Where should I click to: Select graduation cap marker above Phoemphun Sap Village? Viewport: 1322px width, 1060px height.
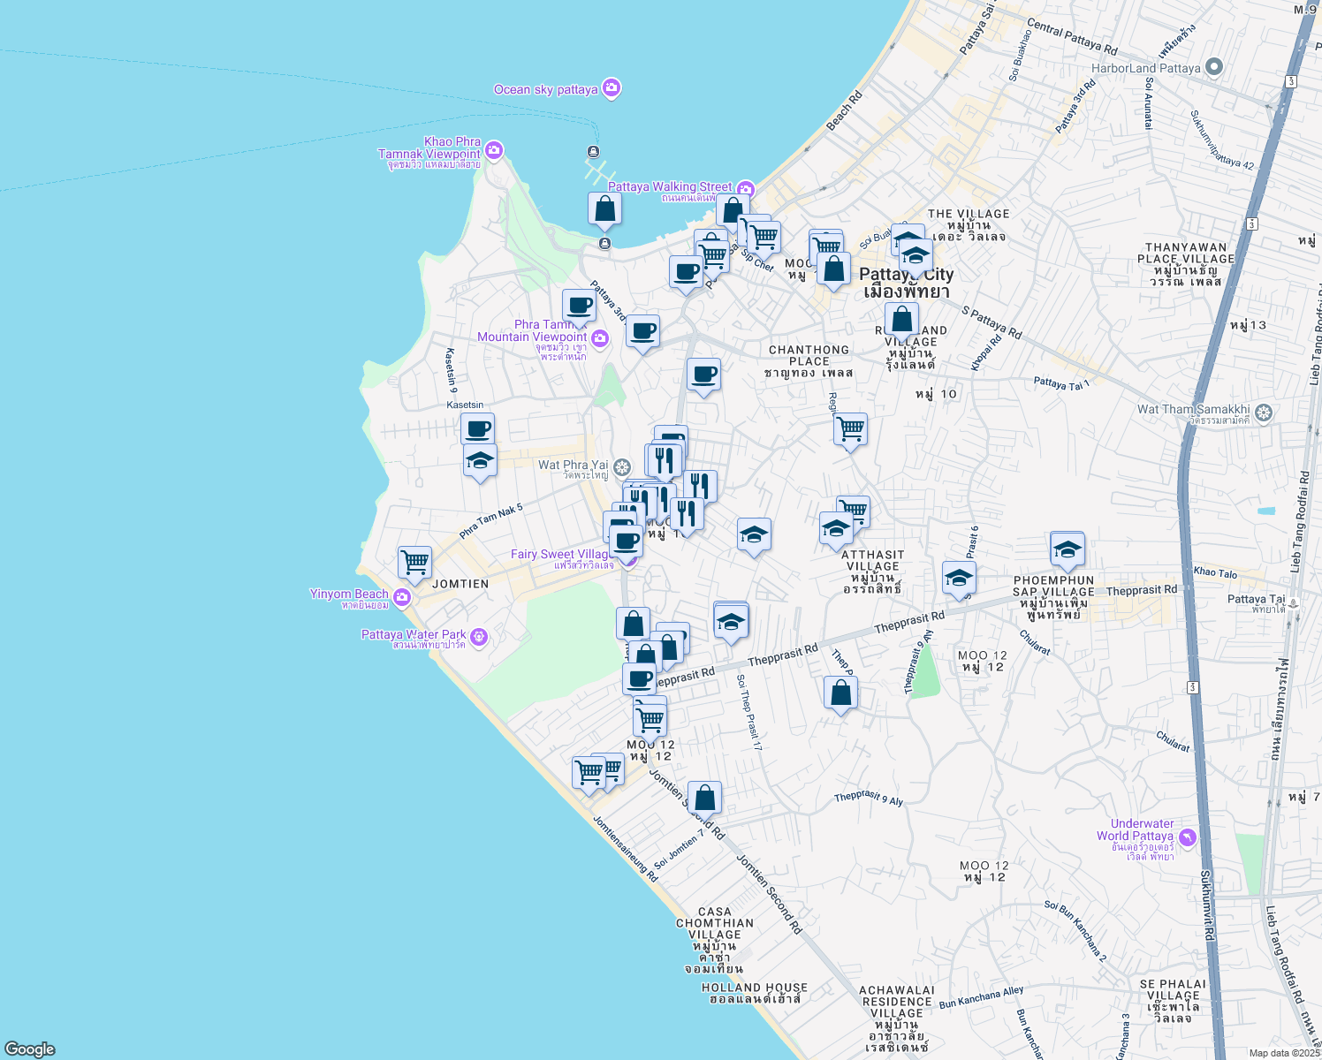1067,549
